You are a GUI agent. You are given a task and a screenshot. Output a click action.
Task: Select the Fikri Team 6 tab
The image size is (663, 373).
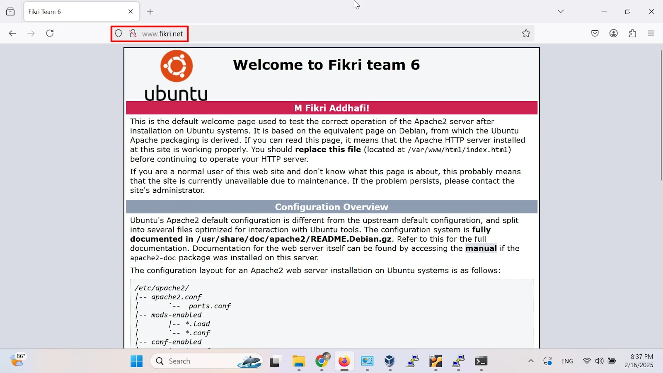(x=81, y=12)
